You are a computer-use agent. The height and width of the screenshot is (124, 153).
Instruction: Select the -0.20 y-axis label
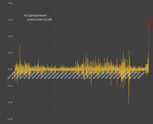tap(9, 102)
